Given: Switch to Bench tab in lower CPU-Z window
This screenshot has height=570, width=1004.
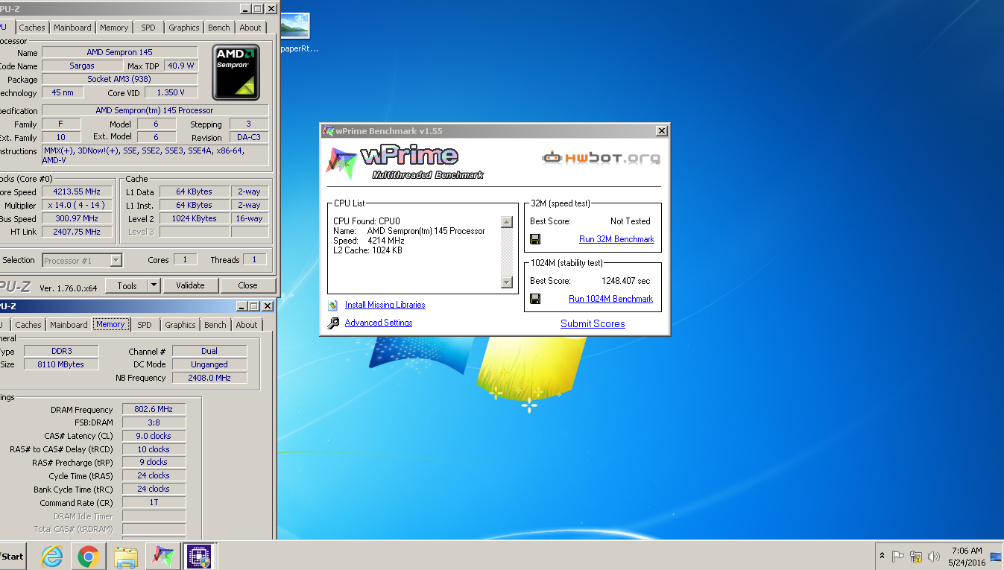Looking at the screenshot, I should (x=215, y=325).
